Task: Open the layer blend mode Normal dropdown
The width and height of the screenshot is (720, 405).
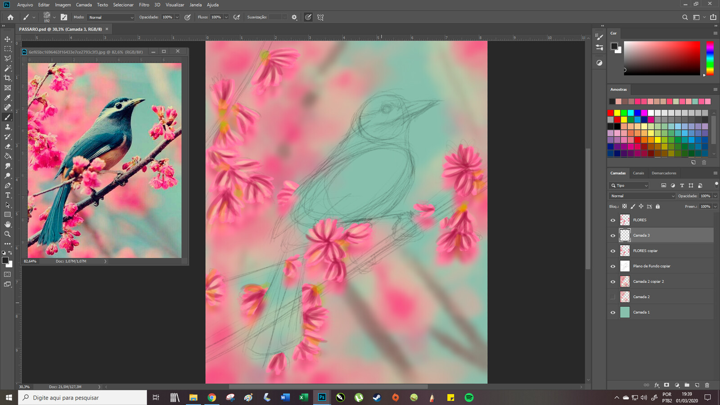Action: coord(643,196)
